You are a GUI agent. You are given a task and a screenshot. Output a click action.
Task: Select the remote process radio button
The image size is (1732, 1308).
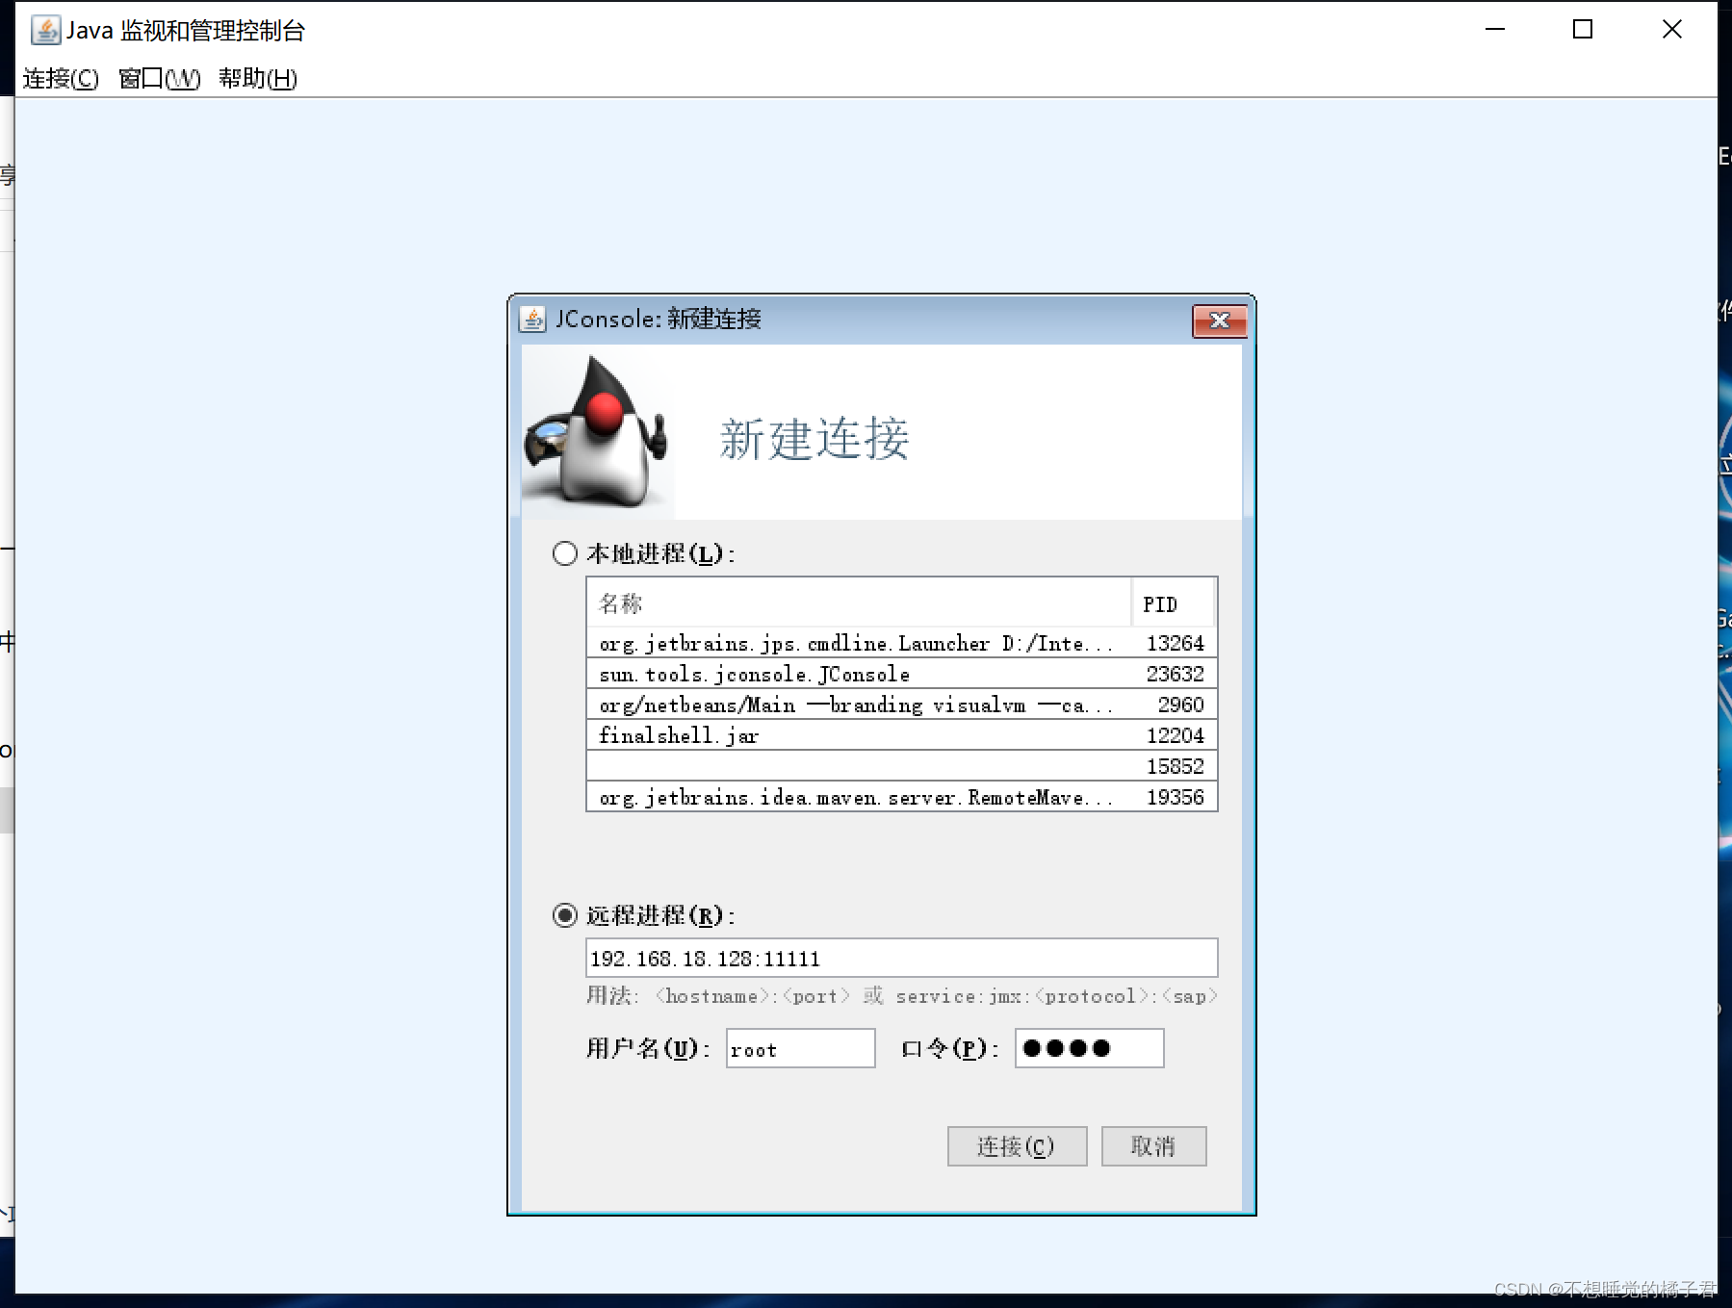point(565,915)
